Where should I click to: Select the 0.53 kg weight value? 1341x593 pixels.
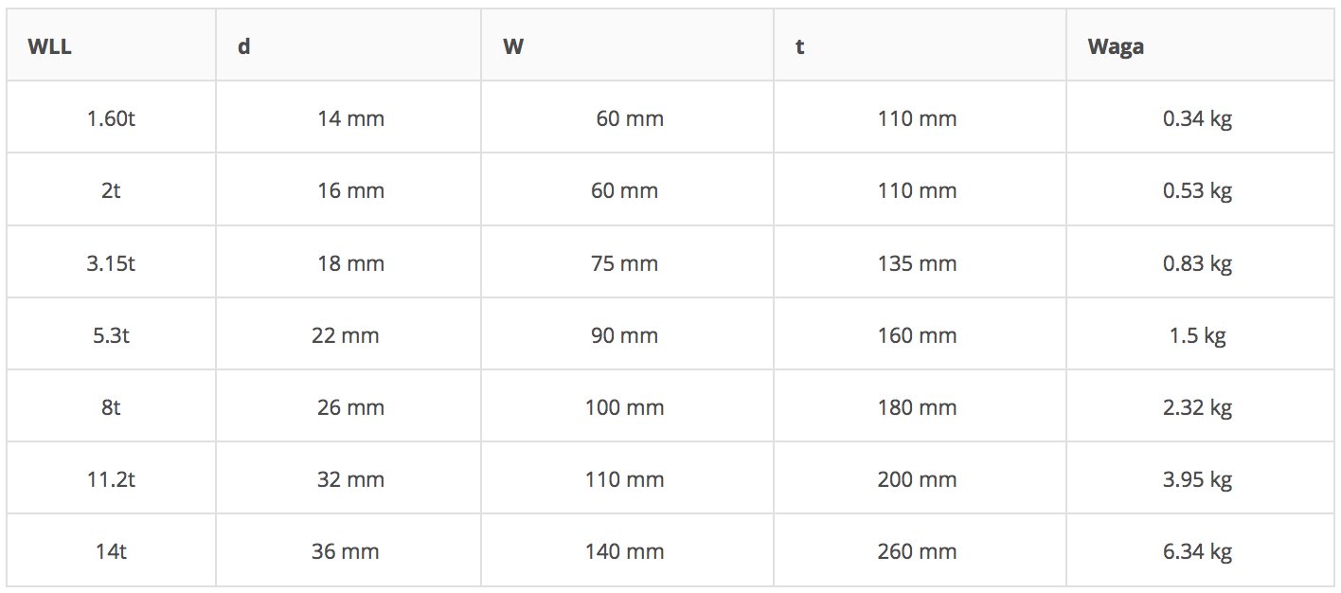1197,190
